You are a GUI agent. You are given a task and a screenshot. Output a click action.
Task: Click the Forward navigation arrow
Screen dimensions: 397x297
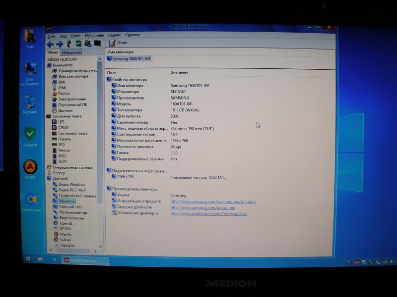click(x=60, y=44)
